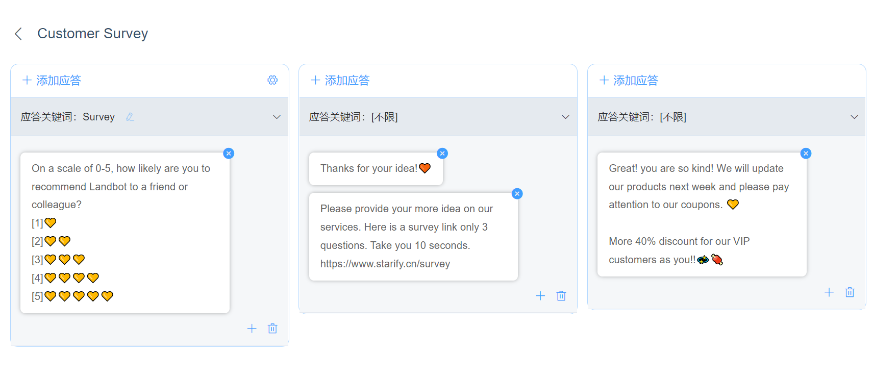Add a message below the survey link bubble

[540, 296]
